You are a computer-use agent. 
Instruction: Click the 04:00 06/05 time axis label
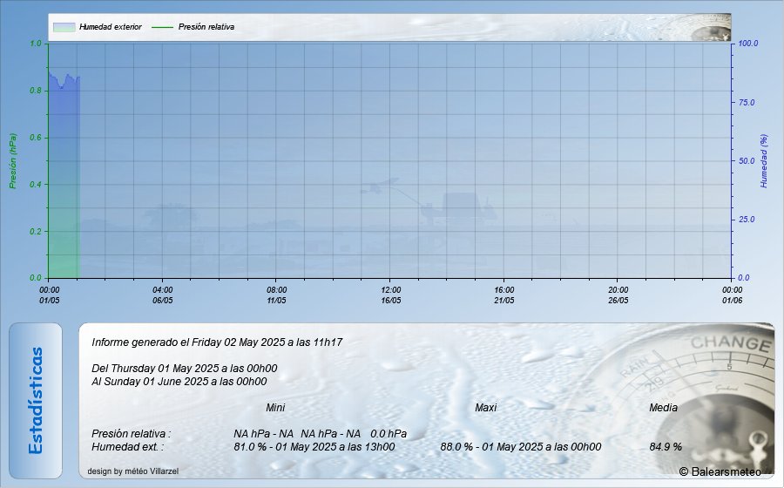coord(163,295)
